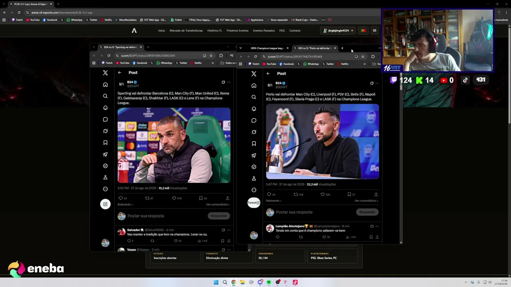Open Home in left X window sidebar
Viewport: 511px width, 287px height.
(x=105, y=85)
